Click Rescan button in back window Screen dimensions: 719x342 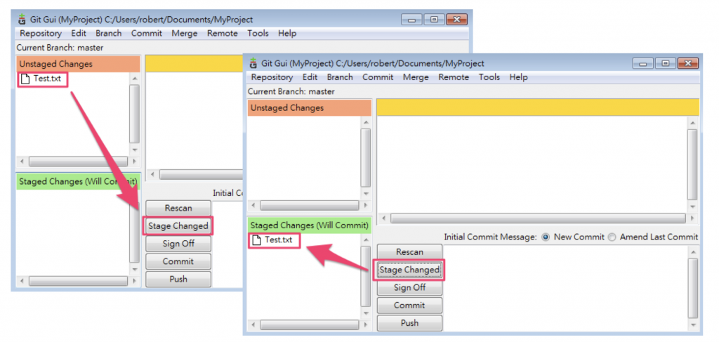coord(178,208)
